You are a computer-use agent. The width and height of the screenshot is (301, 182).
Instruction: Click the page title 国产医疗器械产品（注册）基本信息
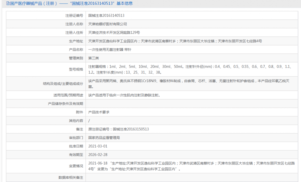(x=71, y=4)
